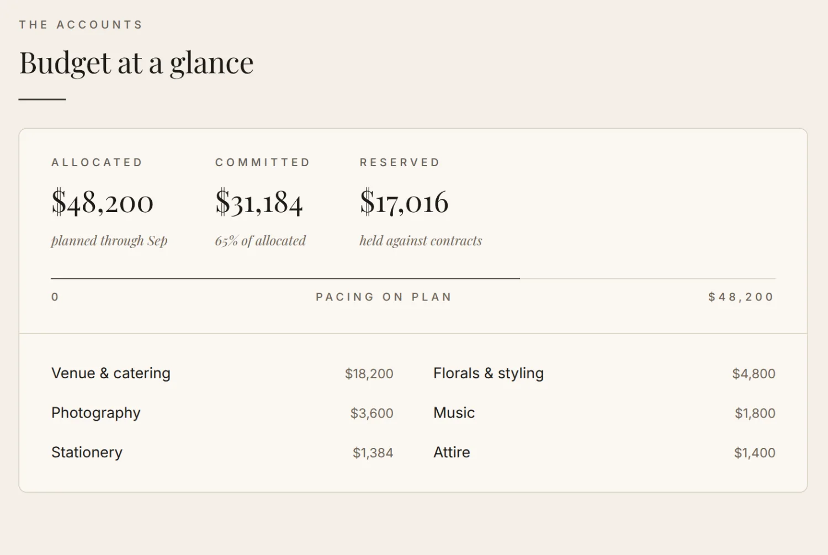The image size is (828, 555).
Task: Click the $1,384 stationery amount
Action: point(373,453)
